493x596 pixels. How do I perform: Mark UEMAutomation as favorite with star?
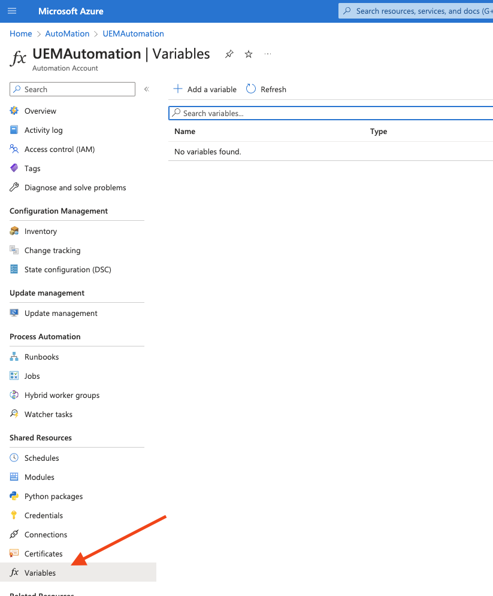249,54
